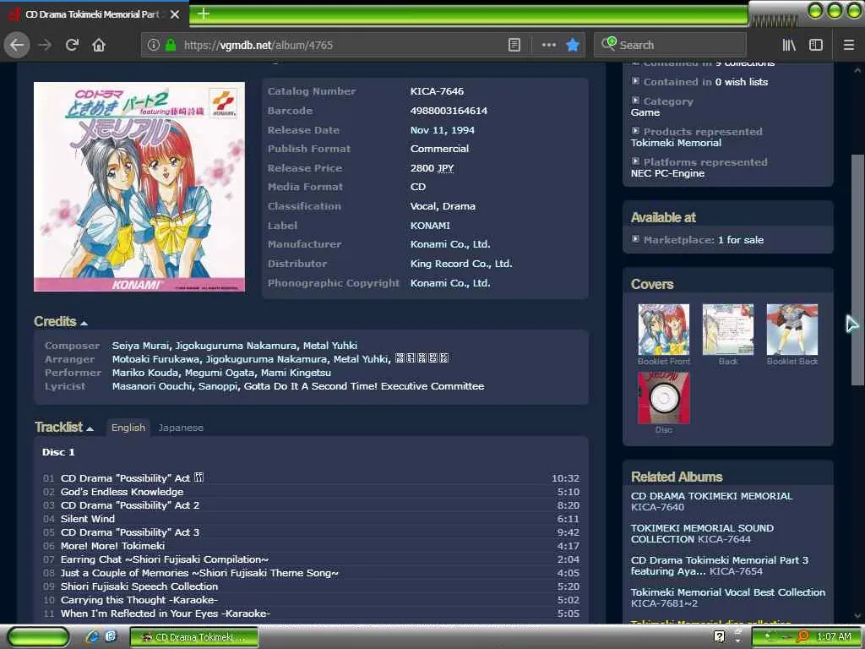The width and height of the screenshot is (865, 649).
Task: Expand the Marketplace arrow
Action: [635, 239]
